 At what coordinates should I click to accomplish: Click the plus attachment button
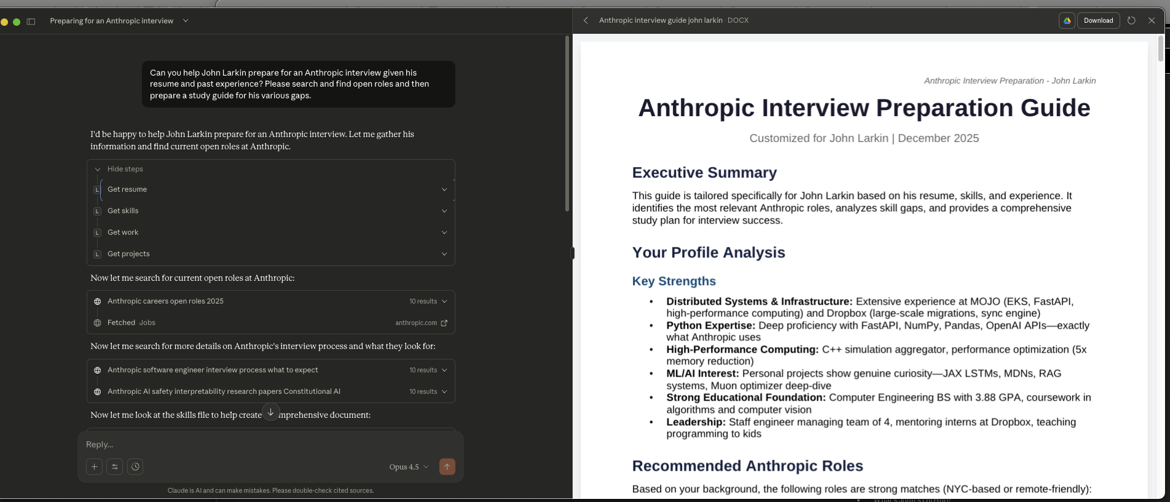[x=94, y=467]
